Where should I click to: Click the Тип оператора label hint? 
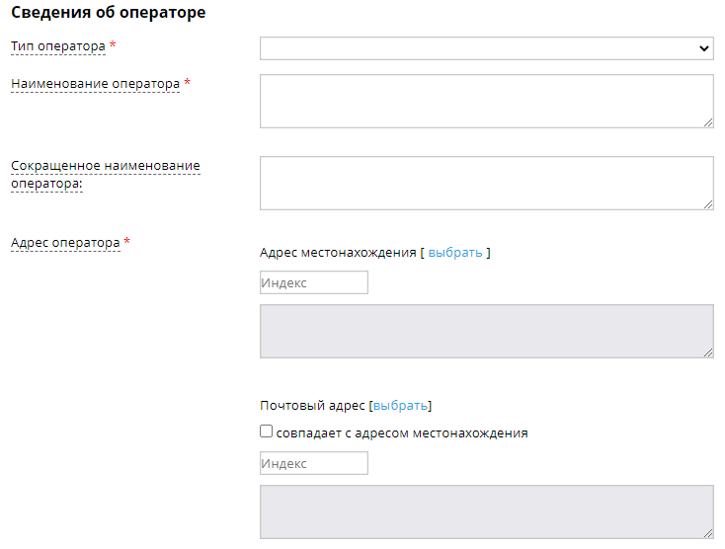[57, 46]
